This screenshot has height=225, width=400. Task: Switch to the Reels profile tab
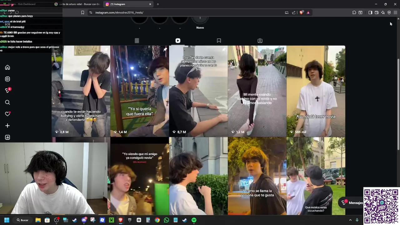coord(178,41)
